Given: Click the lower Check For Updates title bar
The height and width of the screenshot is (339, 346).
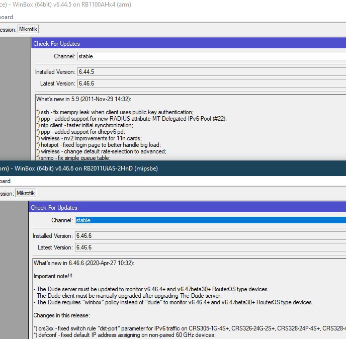Looking at the screenshot, I should [x=188, y=207].
